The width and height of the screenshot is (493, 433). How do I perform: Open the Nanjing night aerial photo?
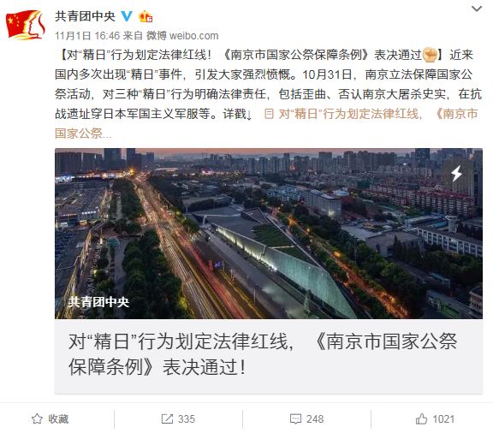point(269,234)
